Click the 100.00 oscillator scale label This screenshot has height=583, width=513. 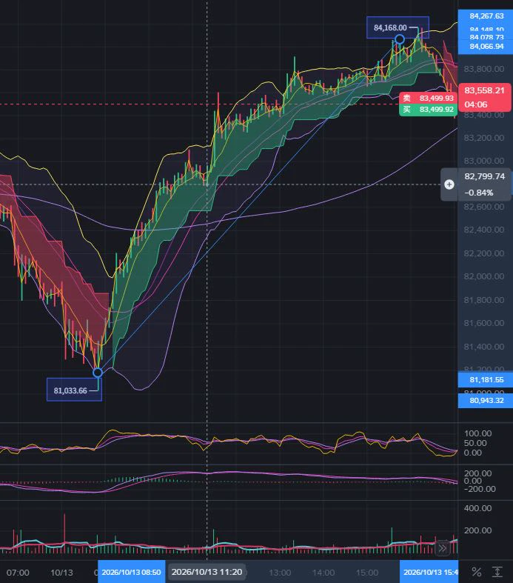[x=477, y=433]
